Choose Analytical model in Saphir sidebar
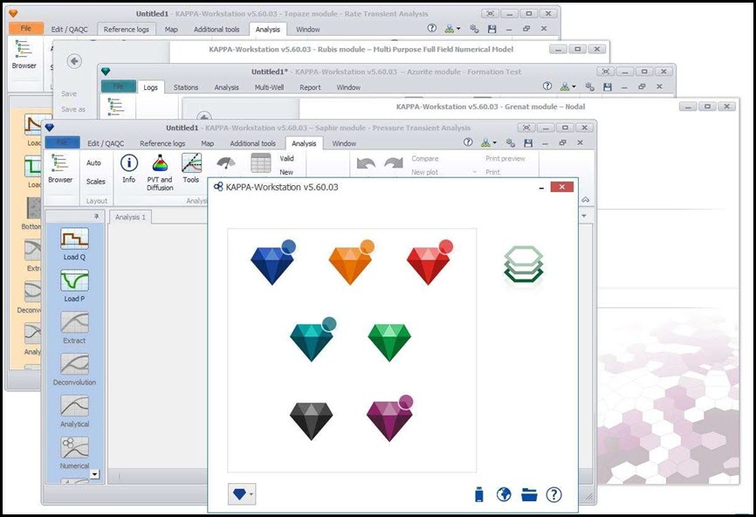 tap(74, 411)
